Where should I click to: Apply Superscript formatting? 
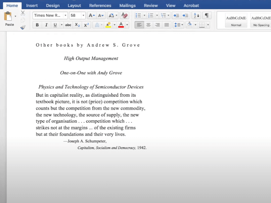[86, 24]
